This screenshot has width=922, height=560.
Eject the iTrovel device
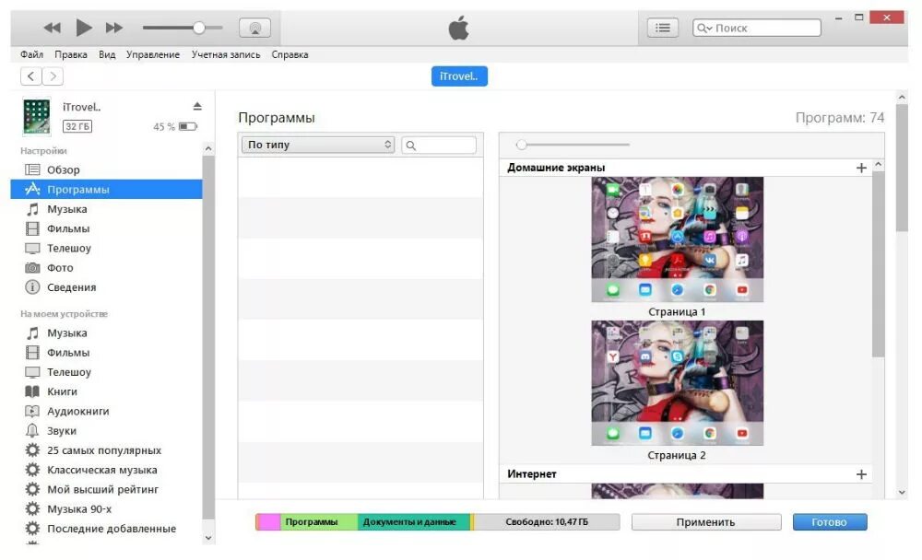pos(196,104)
